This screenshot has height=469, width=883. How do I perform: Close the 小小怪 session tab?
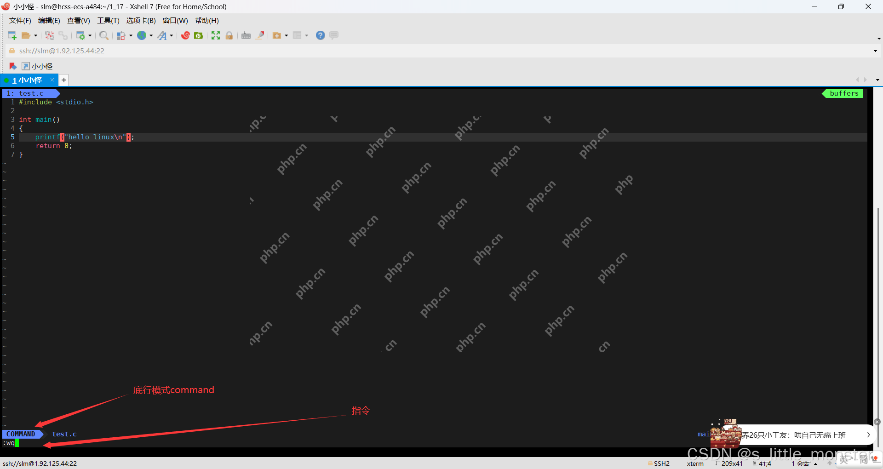pyautogui.click(x=52, y=80)
